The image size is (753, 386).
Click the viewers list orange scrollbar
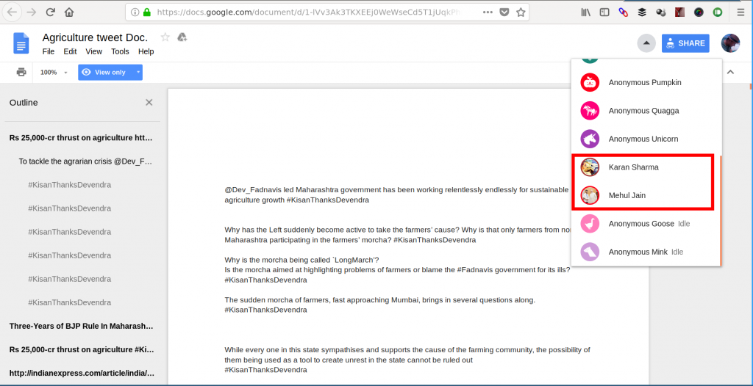coord(721,210)
